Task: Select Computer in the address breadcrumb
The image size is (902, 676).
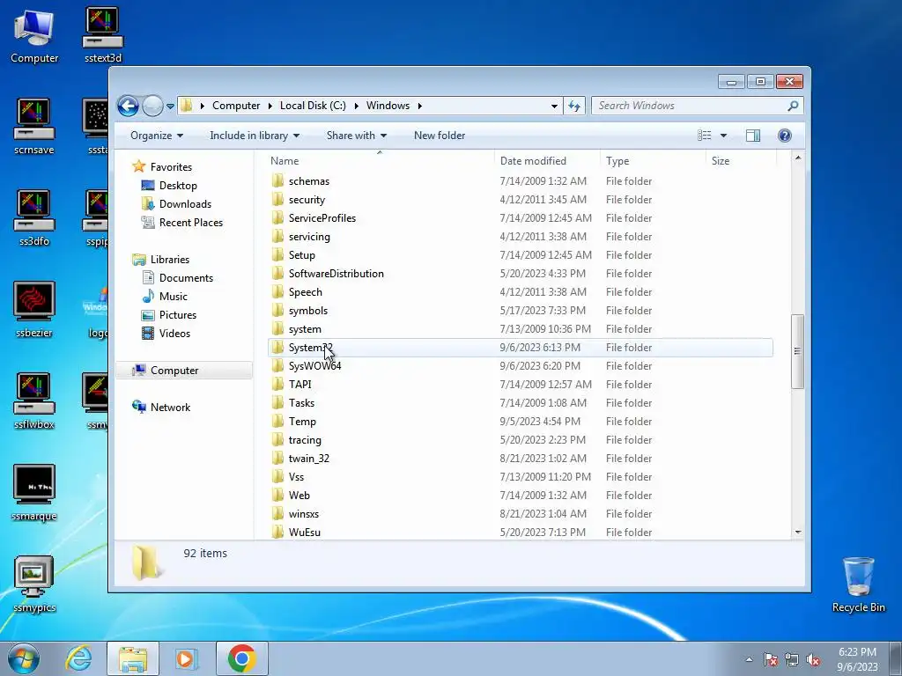Action: pos(236,106)
